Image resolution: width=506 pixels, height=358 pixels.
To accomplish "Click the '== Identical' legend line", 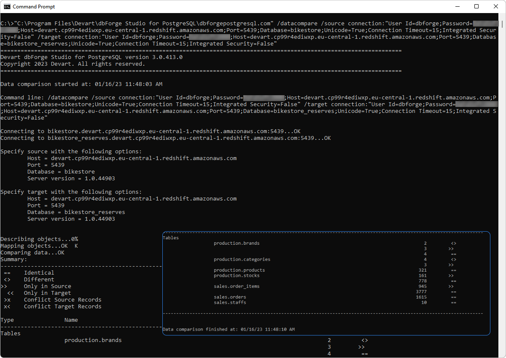I will (x=29, y=273).
